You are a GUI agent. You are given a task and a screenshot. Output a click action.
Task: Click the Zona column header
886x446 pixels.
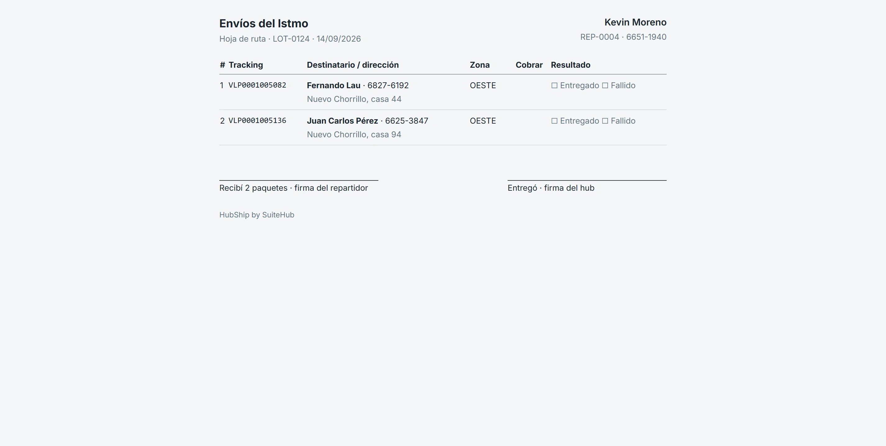[x=480, y=65]
